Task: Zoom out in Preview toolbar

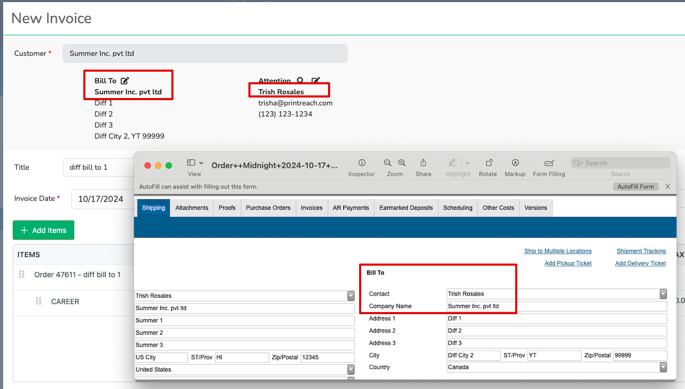Action: coord(388,163)
